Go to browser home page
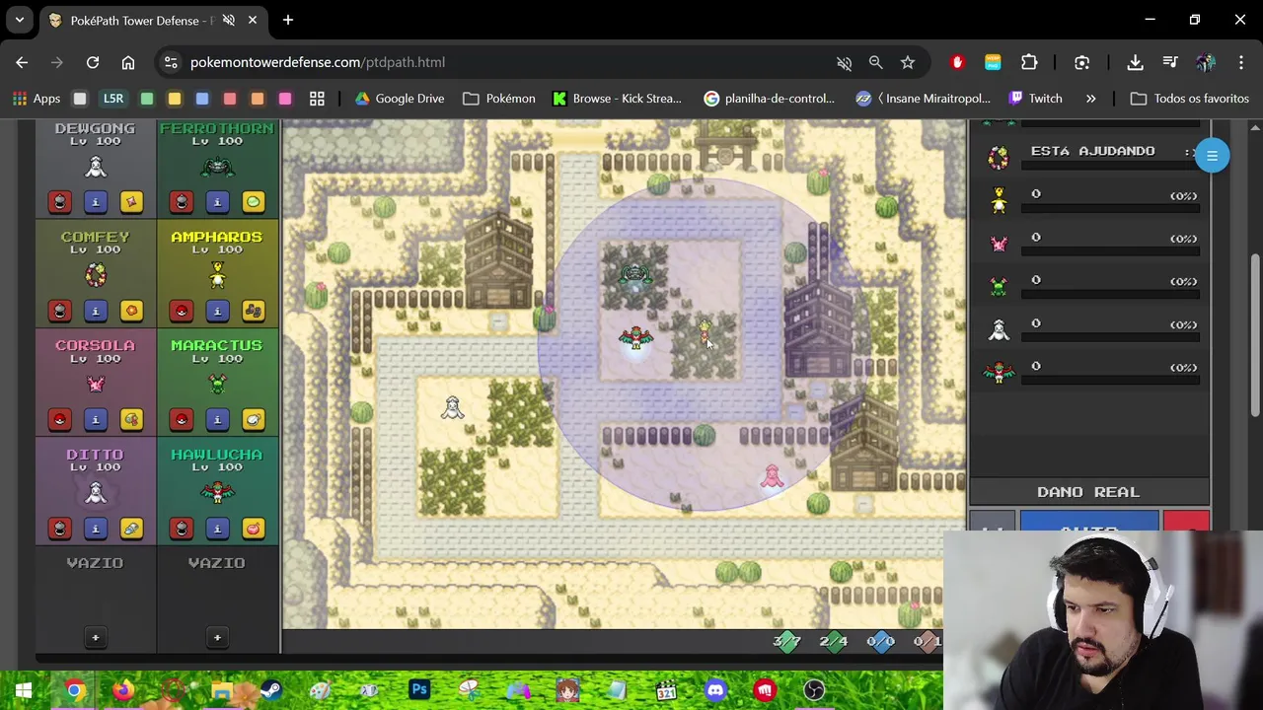This screenshot has height=710, width=1263. (x=128, y=62)
